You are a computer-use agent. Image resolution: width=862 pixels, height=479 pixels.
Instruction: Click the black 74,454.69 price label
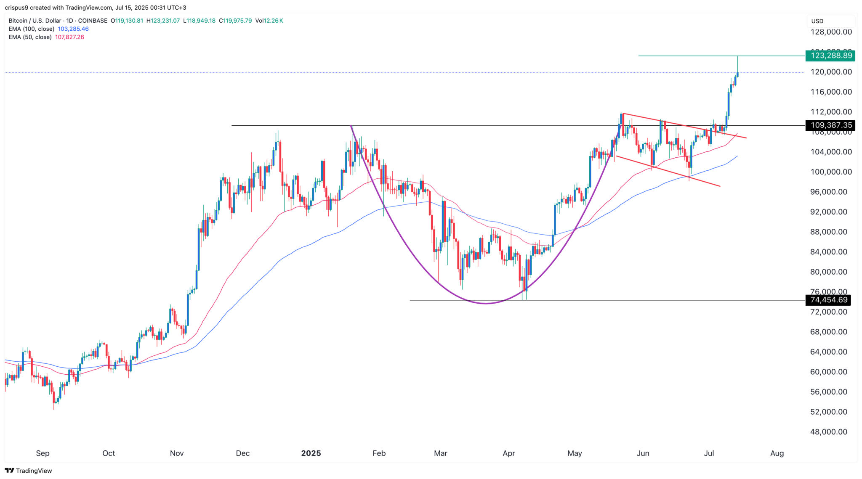[x=828, y=300]
